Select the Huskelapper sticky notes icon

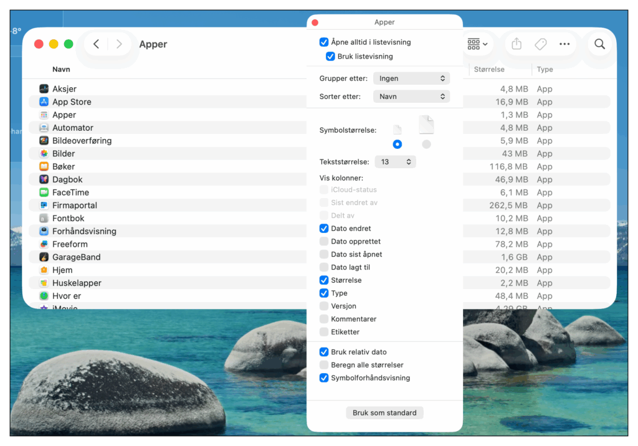tap(44, 283)
